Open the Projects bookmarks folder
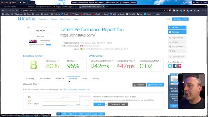The width and height of the screenshot is (208, 117). [x=55, y=14]
